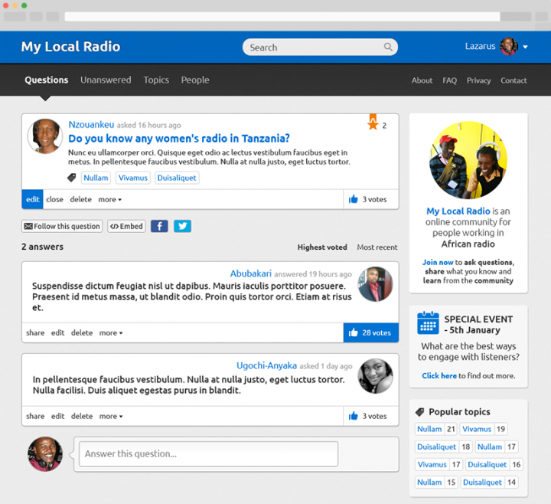Open Abubakari's profile picture thumbnail

pyautogui.click(x=375, y=284)
